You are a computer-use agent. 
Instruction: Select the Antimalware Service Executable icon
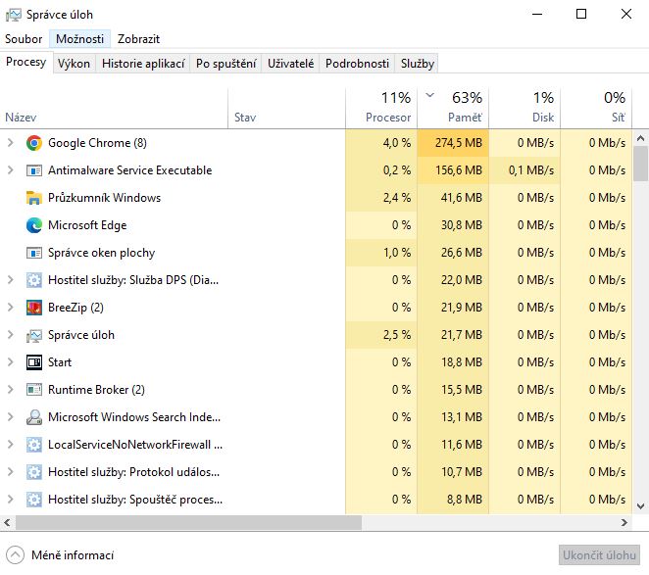click(x=34, y=170)
